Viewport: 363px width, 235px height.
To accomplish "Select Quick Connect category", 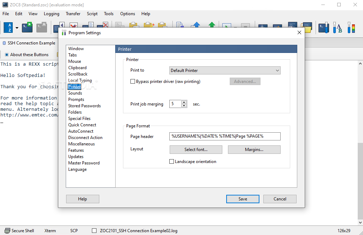I will 82,125.
